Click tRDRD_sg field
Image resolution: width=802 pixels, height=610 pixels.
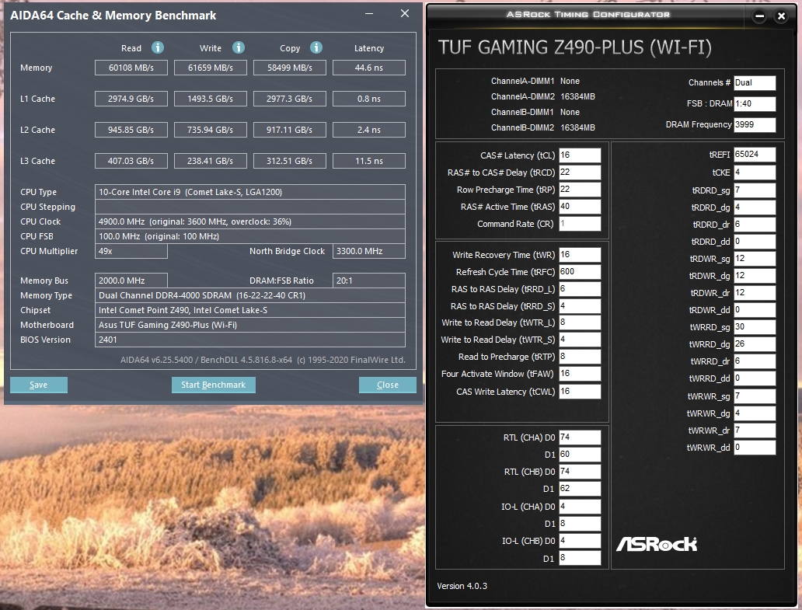tap(755, 190)
